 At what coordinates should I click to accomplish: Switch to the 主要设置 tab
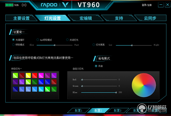(21, 18)
